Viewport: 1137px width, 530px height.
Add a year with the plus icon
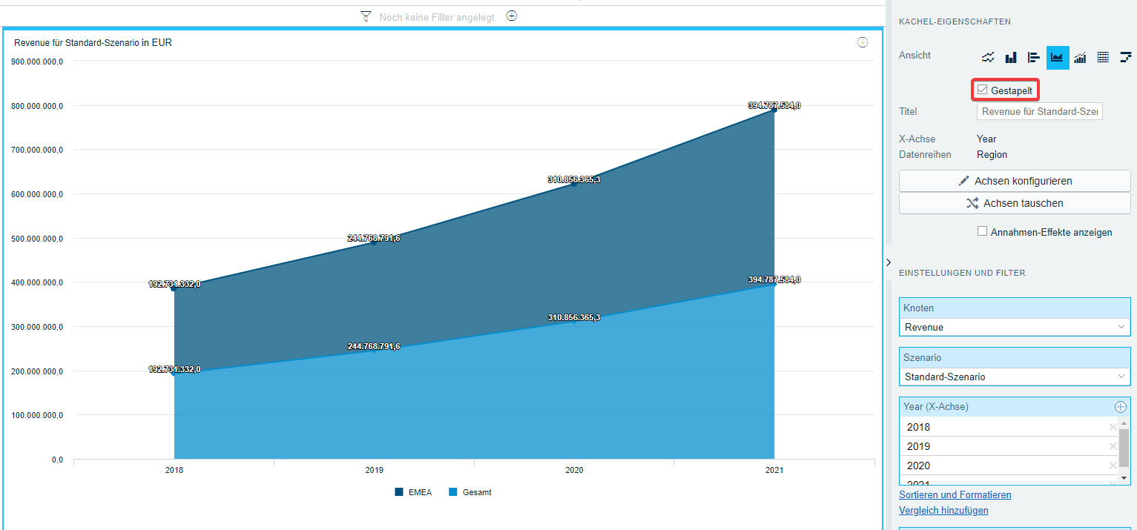pos(1120,407)
